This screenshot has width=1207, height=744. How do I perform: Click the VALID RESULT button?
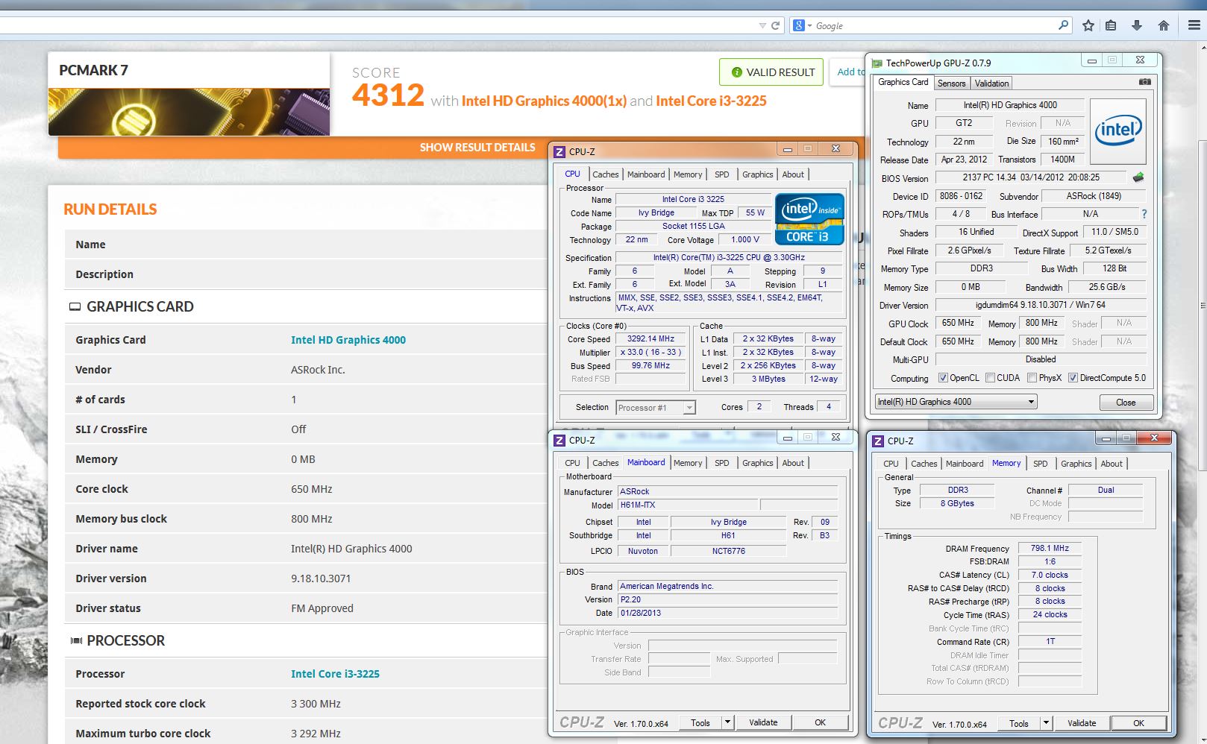tap(771, 72)
